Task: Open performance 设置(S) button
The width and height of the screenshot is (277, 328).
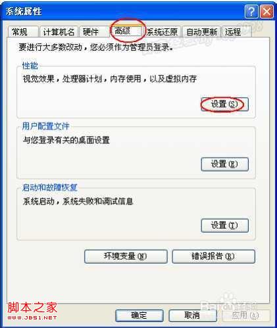Action: point(224,105)
